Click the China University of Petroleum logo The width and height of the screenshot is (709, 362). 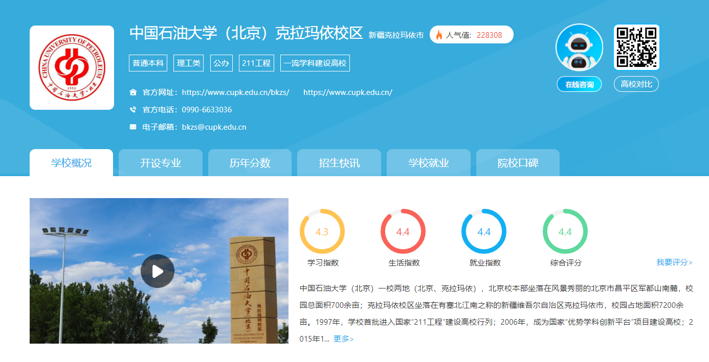point(72,67)
